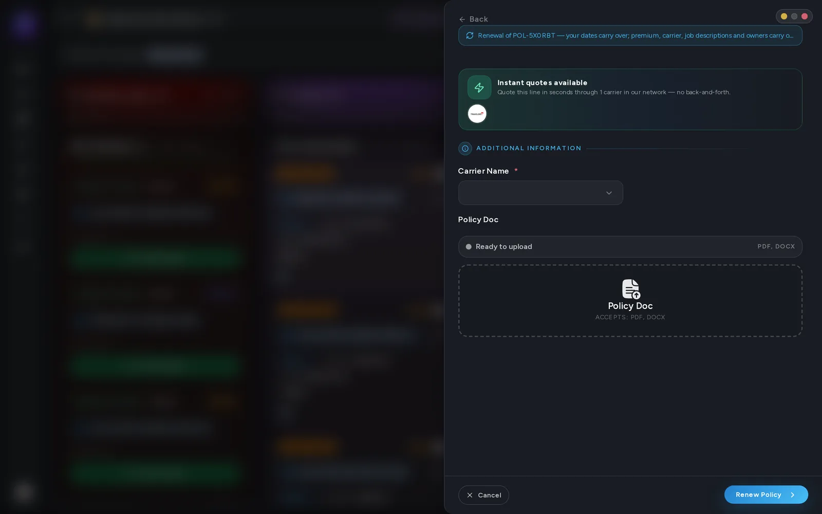Open the Carrier Name dropdown

pyautogui.click(x=540, y=193)
